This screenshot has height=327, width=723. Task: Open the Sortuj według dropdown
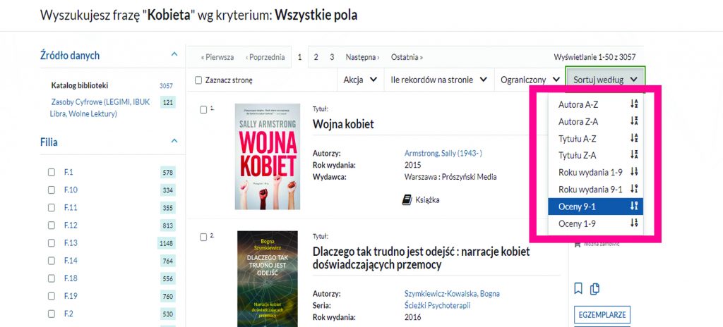(x=606, y=80)
